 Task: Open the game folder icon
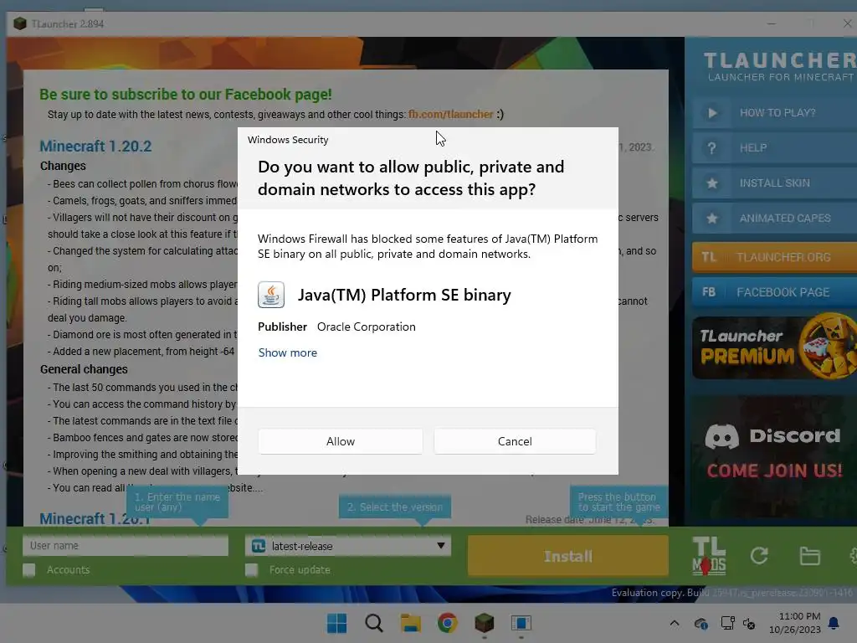pyautogui.click(x=809, y=556)
